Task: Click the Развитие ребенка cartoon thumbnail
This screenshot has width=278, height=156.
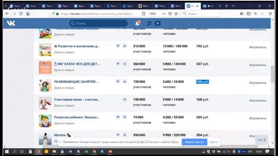Action: click(45, 121)
